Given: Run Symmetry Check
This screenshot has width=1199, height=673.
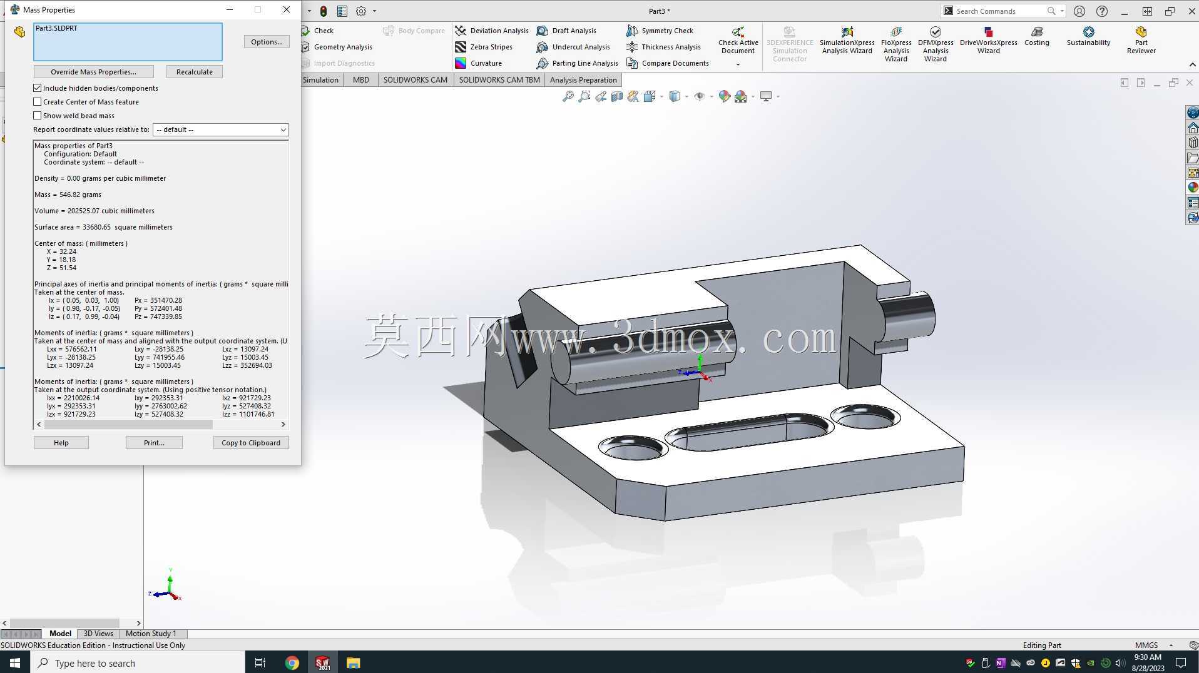Looking at the screenshot, I should point(660,31).
